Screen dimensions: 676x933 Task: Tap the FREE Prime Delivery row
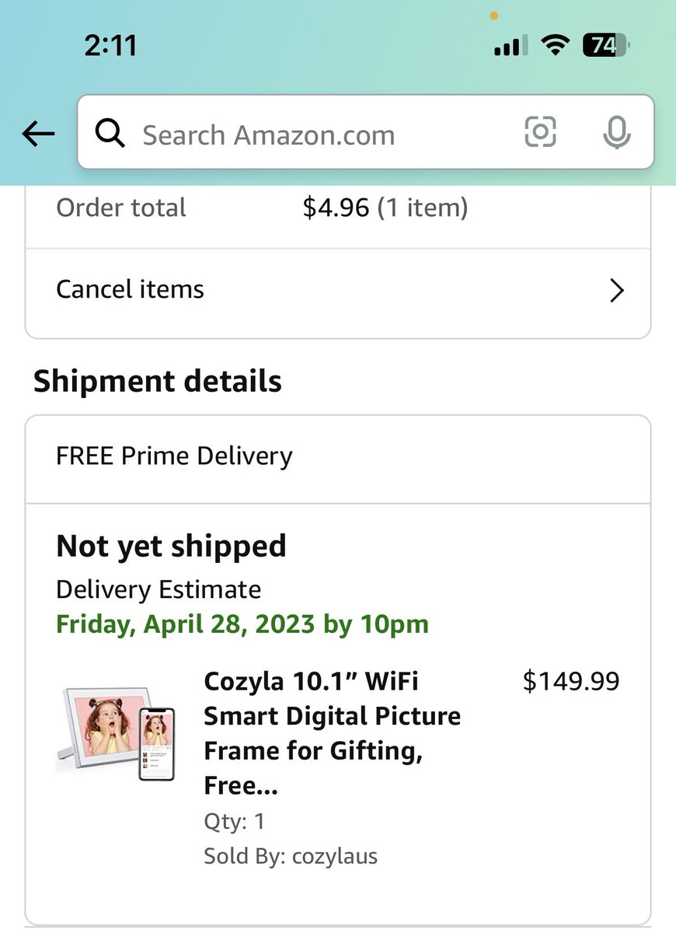click(x=337, y=456)
